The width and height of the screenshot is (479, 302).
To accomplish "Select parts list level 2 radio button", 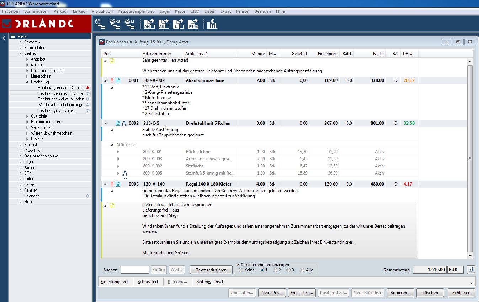I will (275, 270).
